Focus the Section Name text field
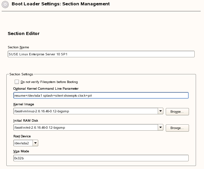The width and height of the screenshot is (204, 169). [x=101, y=54]
